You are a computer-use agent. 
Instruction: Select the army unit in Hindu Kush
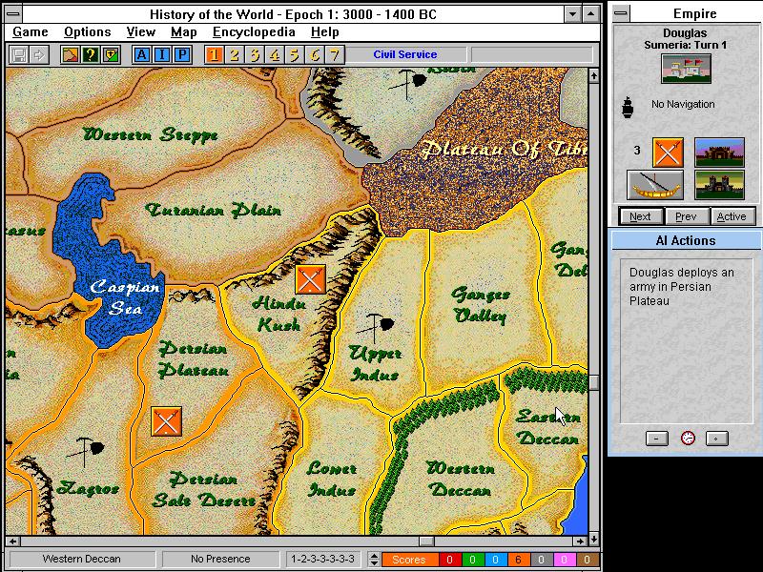pyautogui.click(x=311, y=279)
